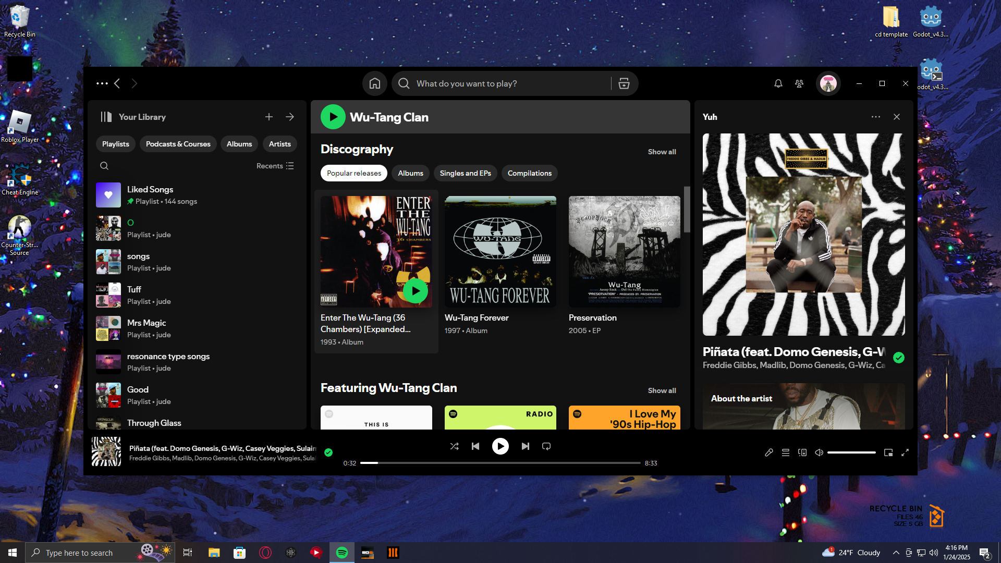This screenshot has width=1001, height=563.
Task: Click the Home icon in top bar
Action: tap(374, 83)
